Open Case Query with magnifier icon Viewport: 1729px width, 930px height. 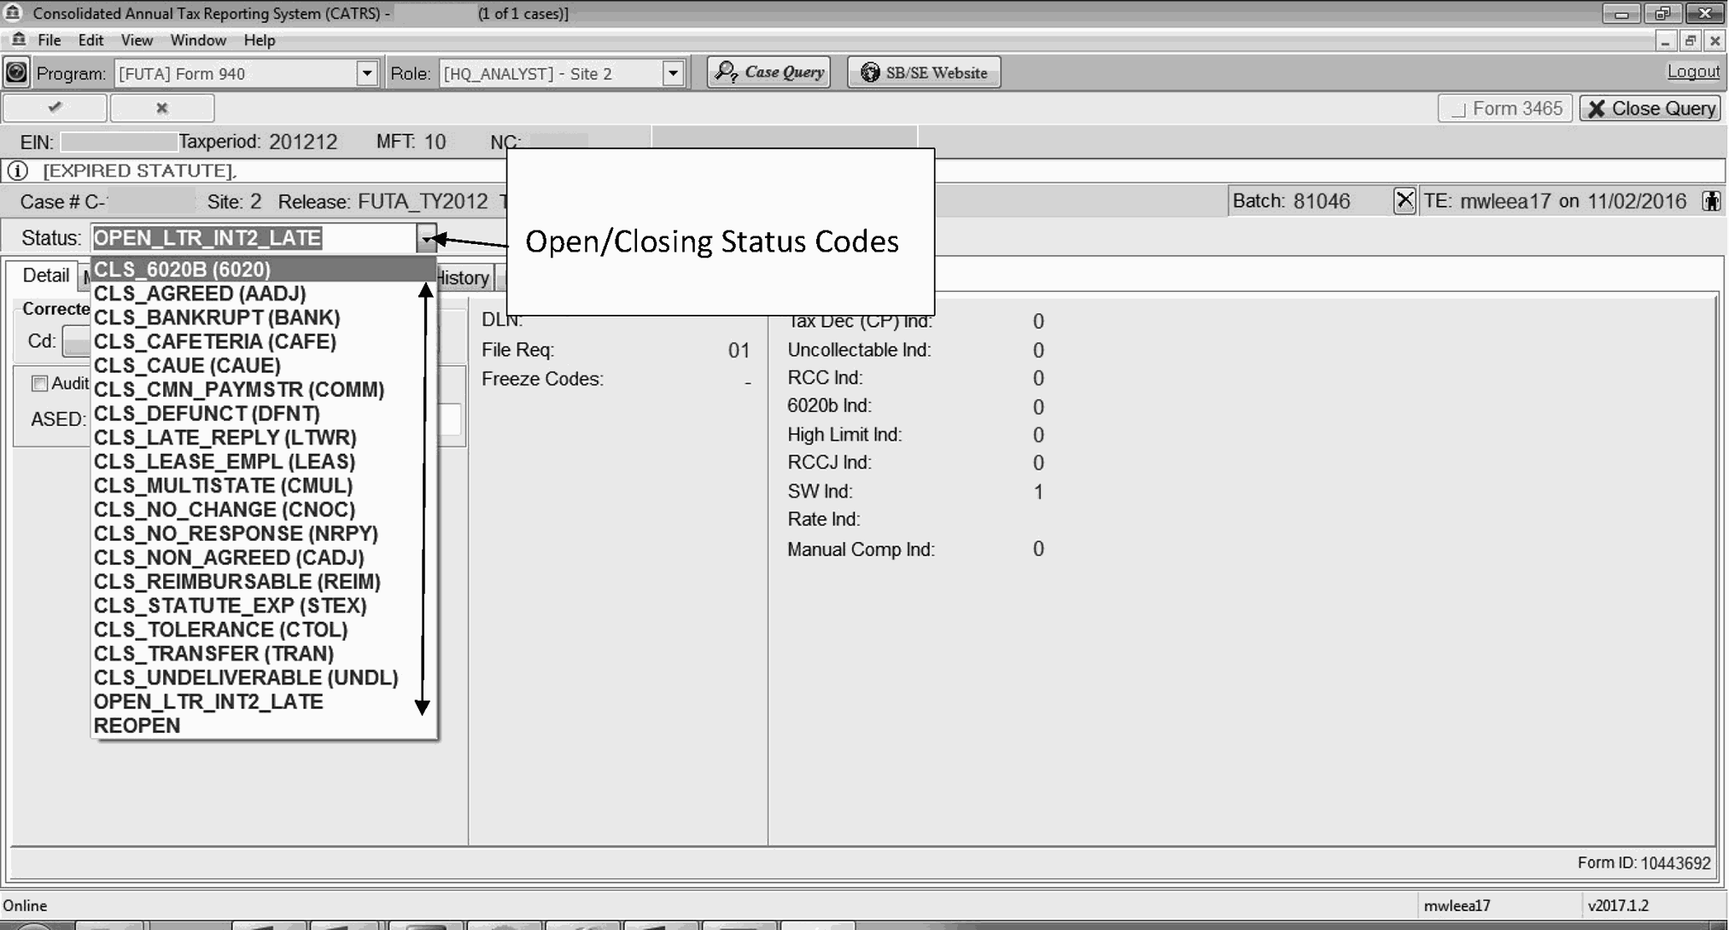tap(769, 73)
